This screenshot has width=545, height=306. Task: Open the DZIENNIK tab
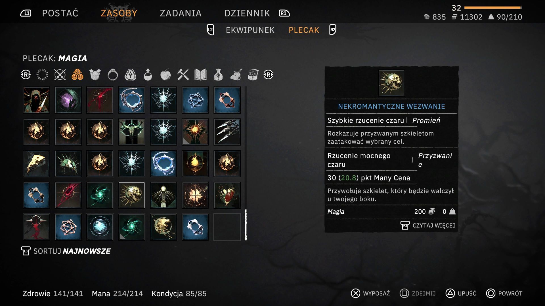click(x=247, y=13)
